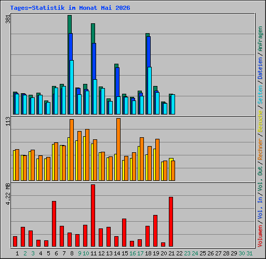Screen dimensions: 266x259
Task: Click the Anfragen legend label
Action: coord(260,39)
